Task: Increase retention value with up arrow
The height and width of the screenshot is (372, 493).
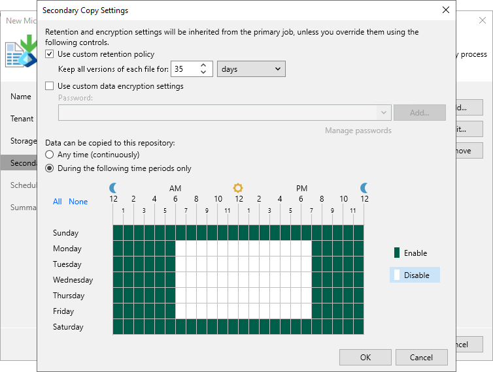Action: tap(203, 65)
